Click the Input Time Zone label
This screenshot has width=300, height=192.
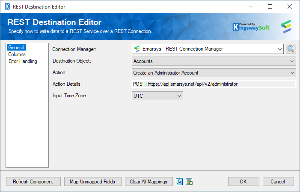click(x=70, y=96)
